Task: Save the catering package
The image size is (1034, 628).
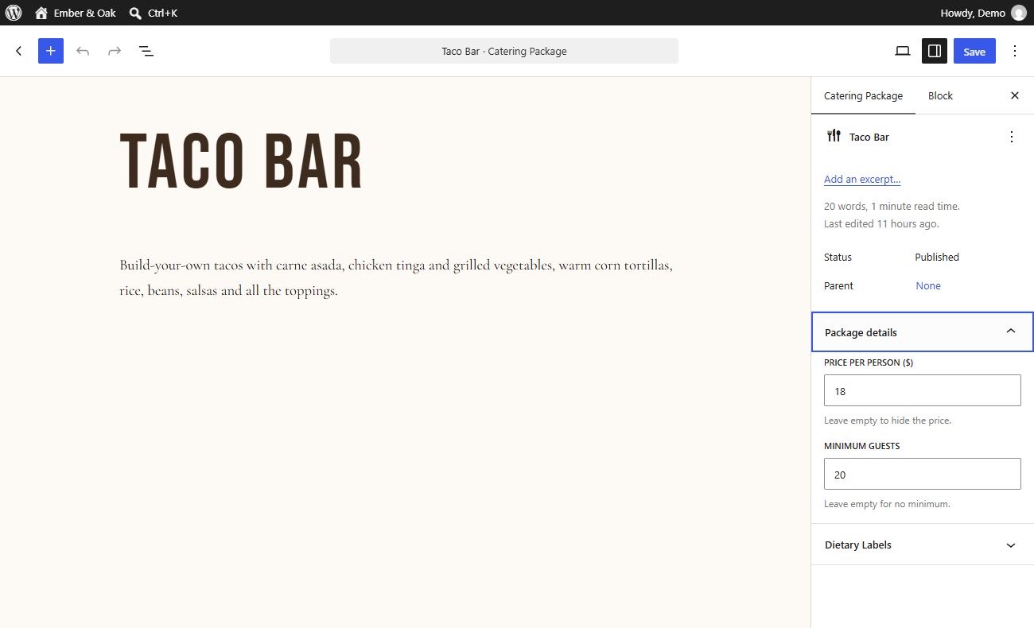Action: (x=974, y=51)
